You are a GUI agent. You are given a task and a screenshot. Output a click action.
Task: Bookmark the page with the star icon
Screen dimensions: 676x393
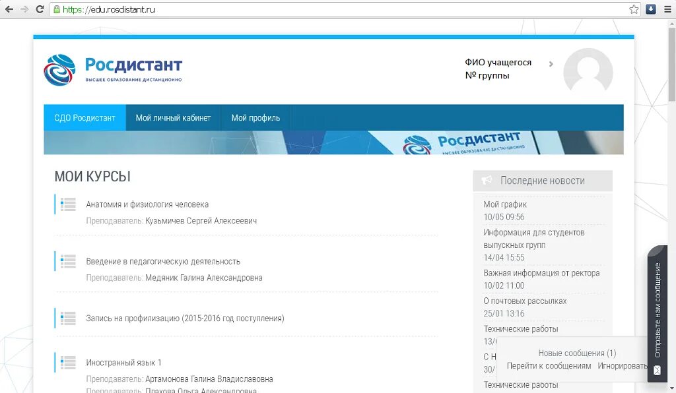click(x=634, y=9)
